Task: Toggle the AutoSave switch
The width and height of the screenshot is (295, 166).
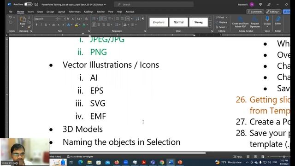Action: coord(28,4)
